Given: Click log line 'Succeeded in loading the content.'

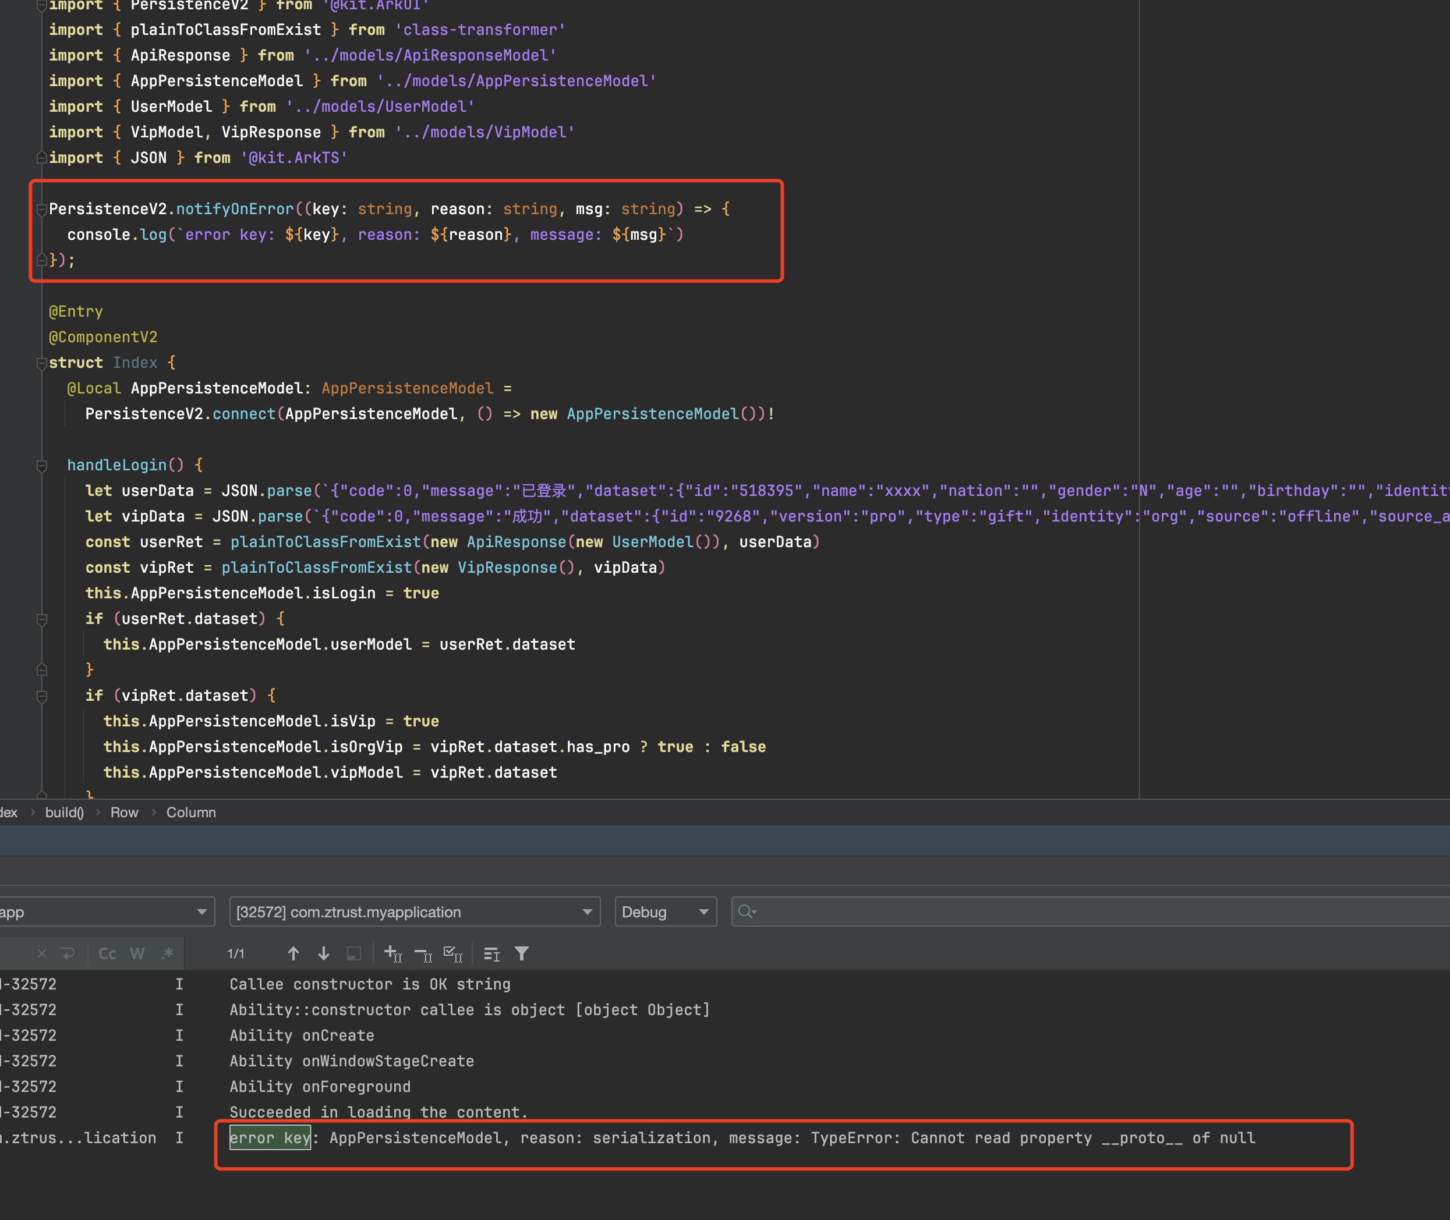Looking at the screenshot, I should [x=379, y=1112].
